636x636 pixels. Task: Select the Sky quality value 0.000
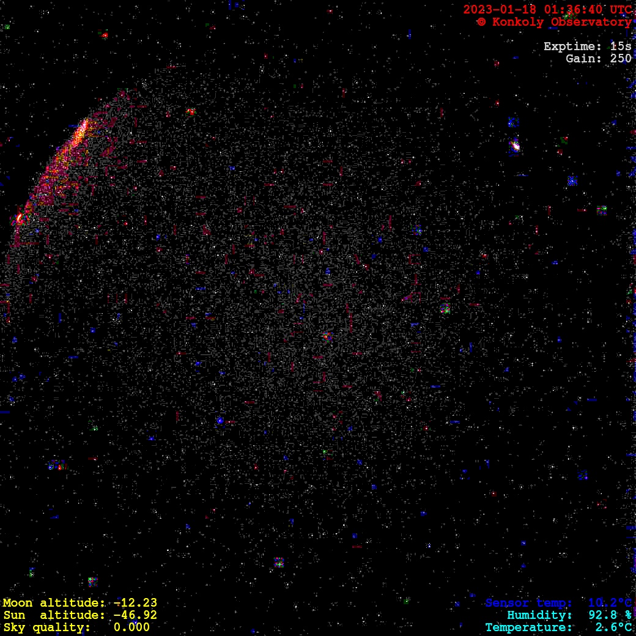click(131, 627)
